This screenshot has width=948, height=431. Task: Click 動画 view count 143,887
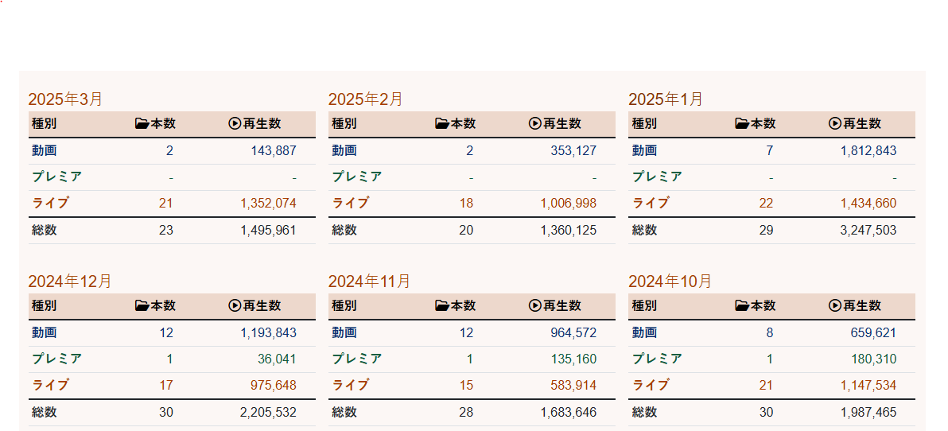coord(274,150)
